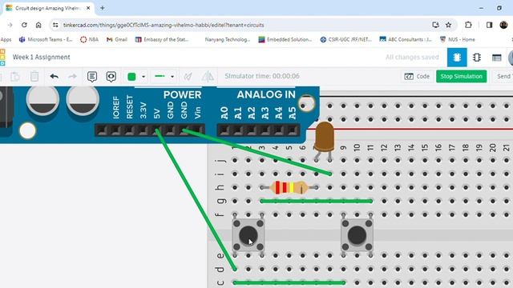The width and height of the screenshot is (513, 288).
Task: Open the Code editor
Action: click(417, 76)
